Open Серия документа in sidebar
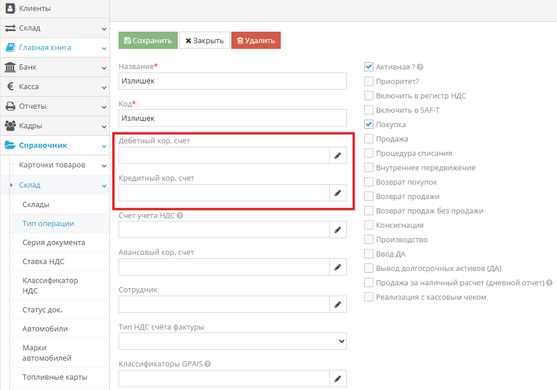This screenshot has height=390, width=557. pos(54,243)
